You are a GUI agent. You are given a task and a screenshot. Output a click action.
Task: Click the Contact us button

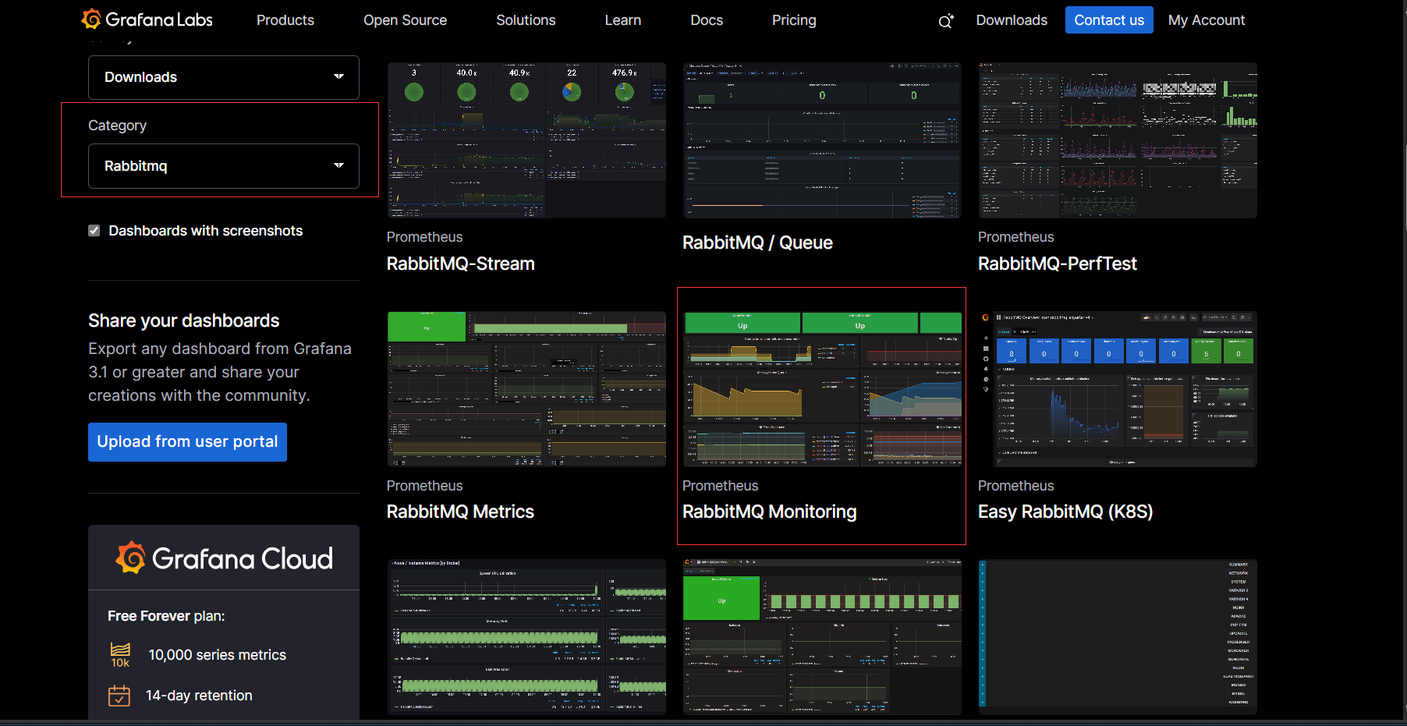1109,20
